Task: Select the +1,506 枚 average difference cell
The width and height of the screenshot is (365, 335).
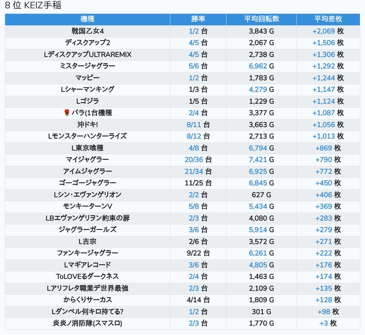Action: pos(328,43)
